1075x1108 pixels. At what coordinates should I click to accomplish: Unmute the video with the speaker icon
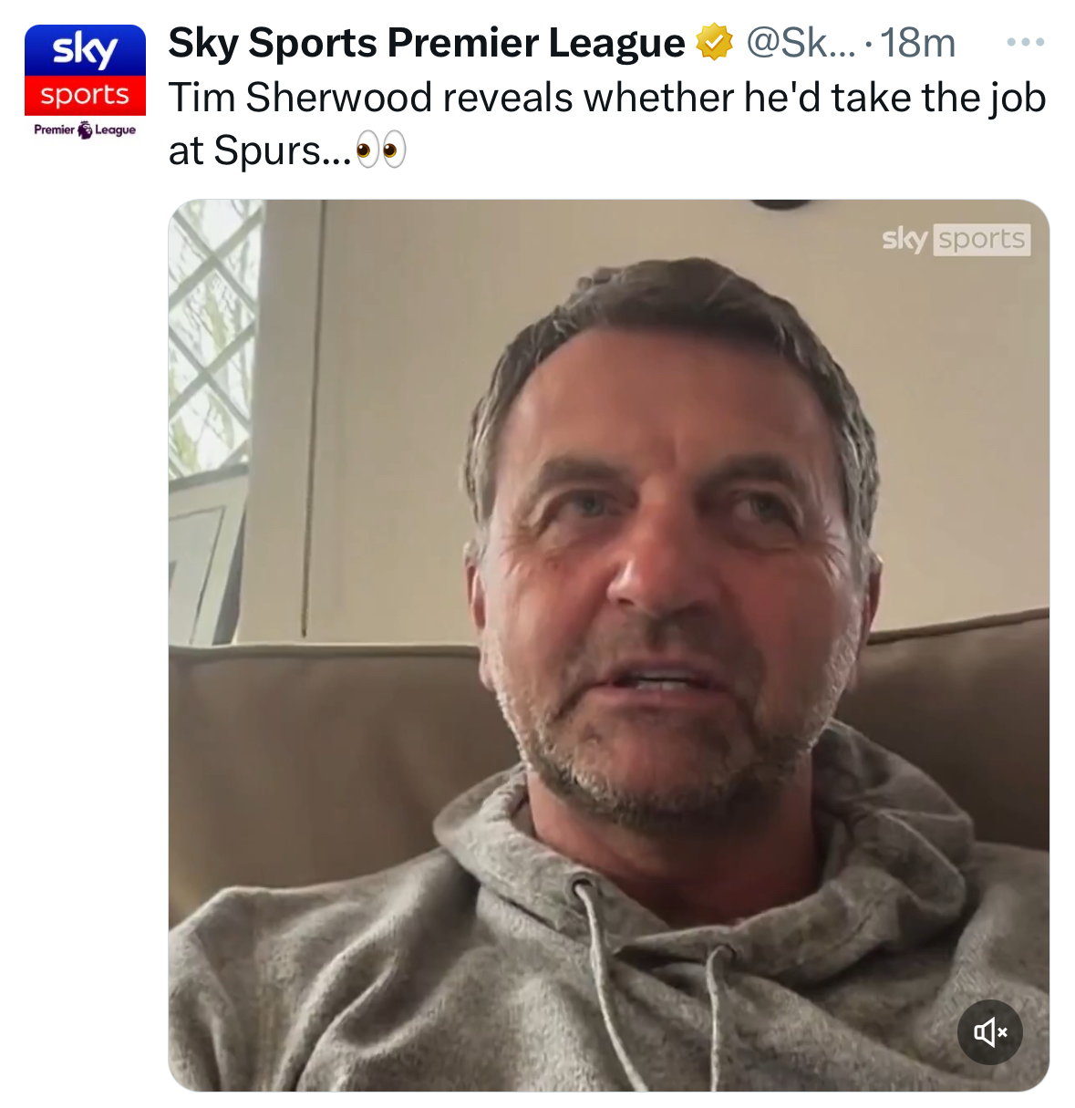point(989,1032)
